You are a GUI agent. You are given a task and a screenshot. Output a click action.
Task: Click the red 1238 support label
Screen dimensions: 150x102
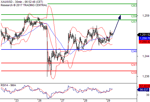tap(134, 73)
